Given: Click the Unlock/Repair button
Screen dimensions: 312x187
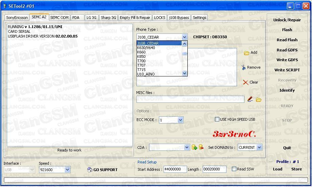Looking at the screenshot, I should (x=287, y=20).
